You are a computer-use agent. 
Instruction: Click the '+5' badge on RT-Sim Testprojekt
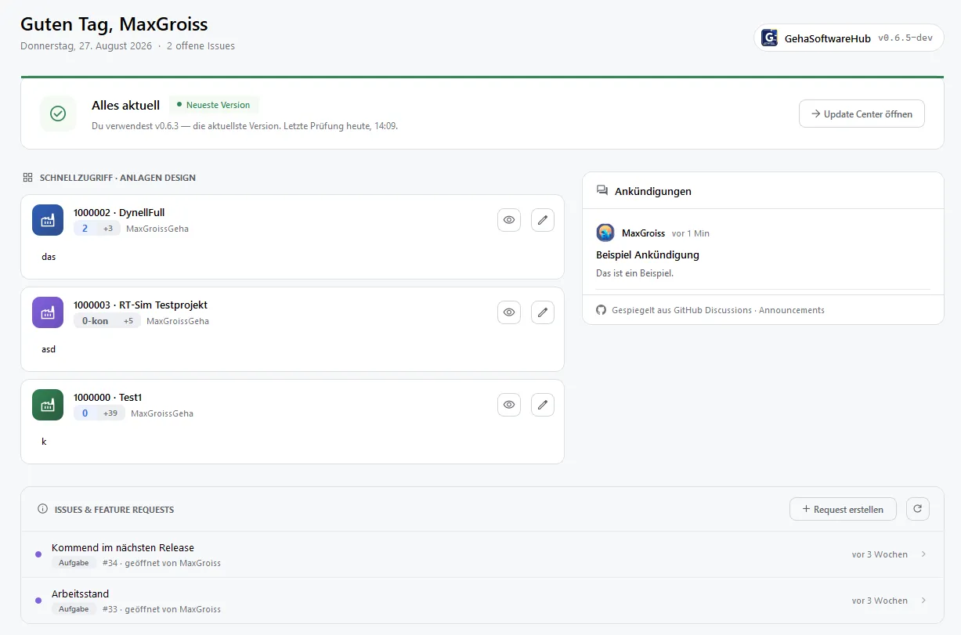click(128, 321)
